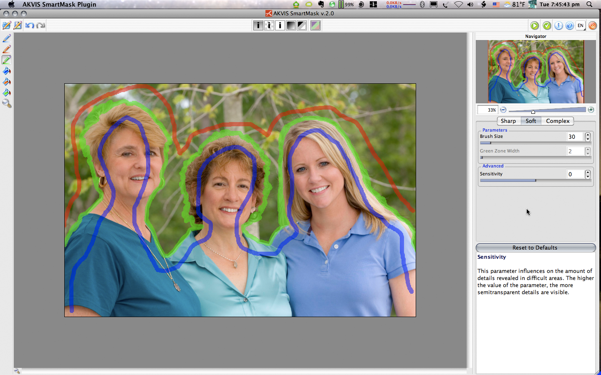Click the Wi-Fi AirPort menu bar icon
Image resolution: width=601 pixels, height=375 pixels.
pos(458,5)
